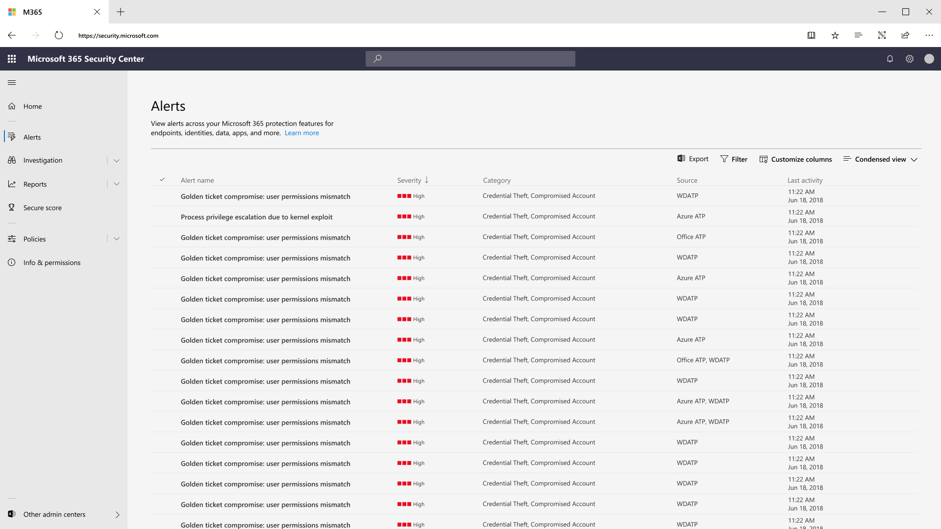Click the Learn more link
Viewport: 941px width, 529px height.
tap(301, 133)
